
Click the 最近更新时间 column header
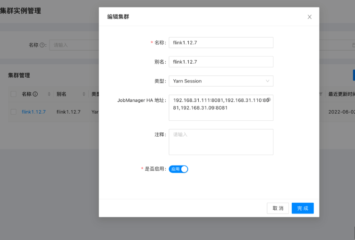coord(342,94)
